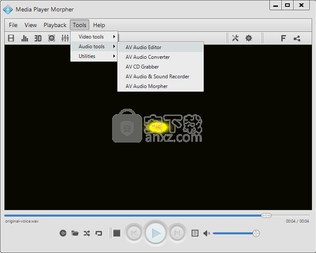Open the View menu

tap(30, 25)
